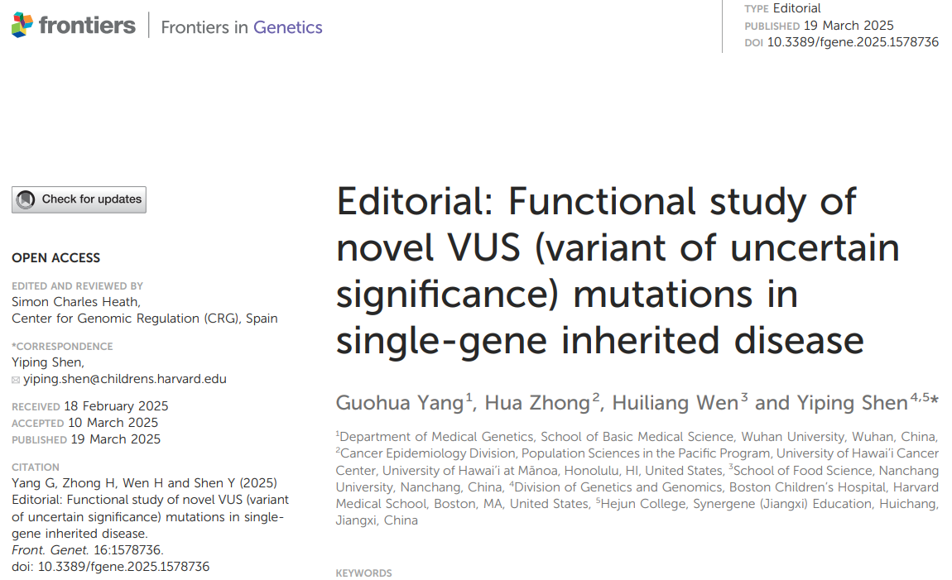Click the Frontiers in Genetics journal name

click(x=241, y=27)
